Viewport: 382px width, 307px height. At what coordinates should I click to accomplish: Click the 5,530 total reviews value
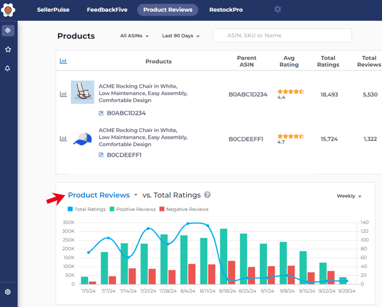coord(370,94)
